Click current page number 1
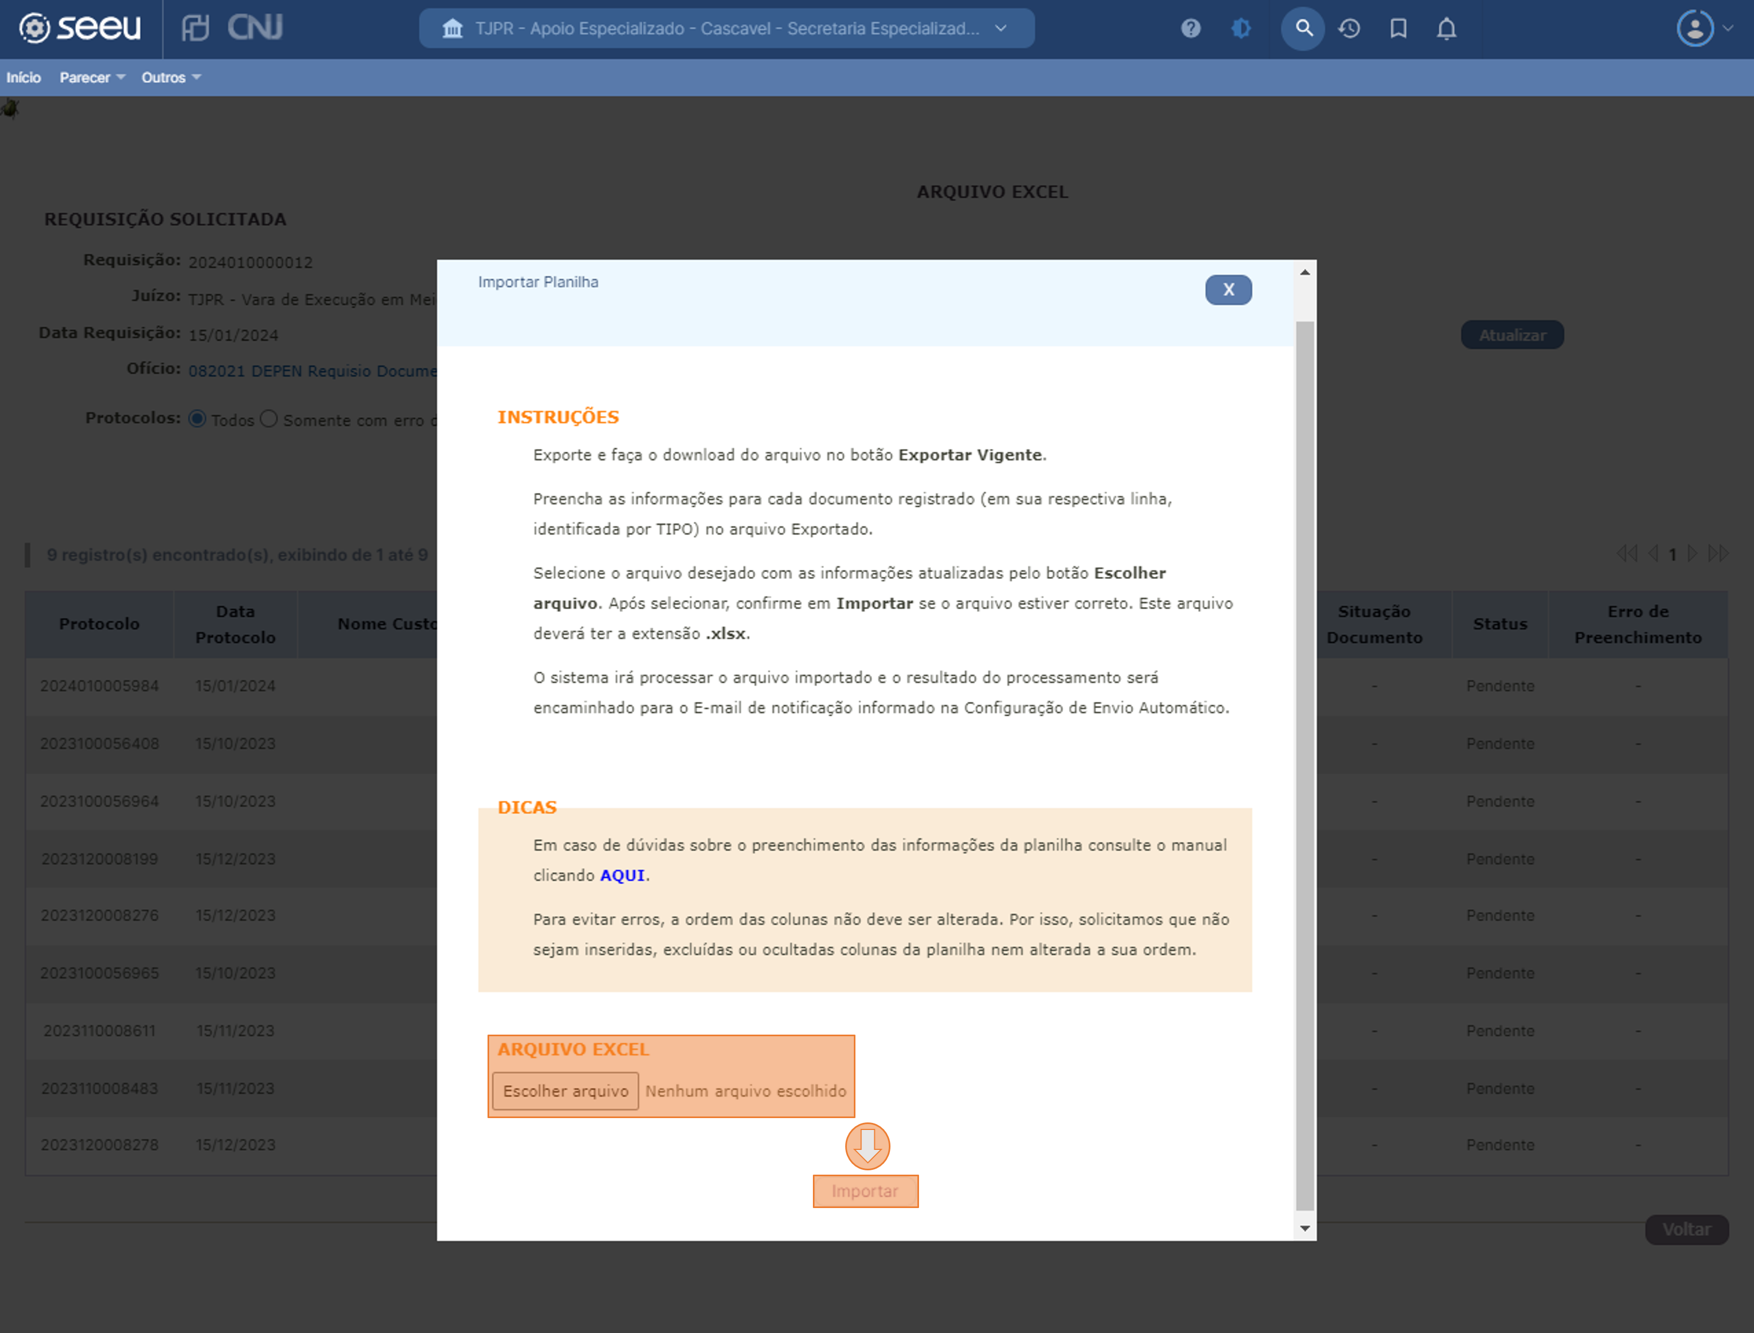Image resolution: width=1754 pixels, height=1333 pixels. pos(1672,554)
